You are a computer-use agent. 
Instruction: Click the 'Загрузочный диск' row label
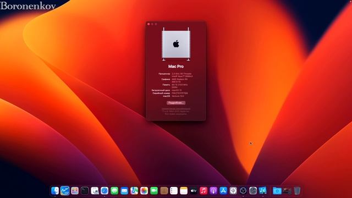tap(161, 90)
